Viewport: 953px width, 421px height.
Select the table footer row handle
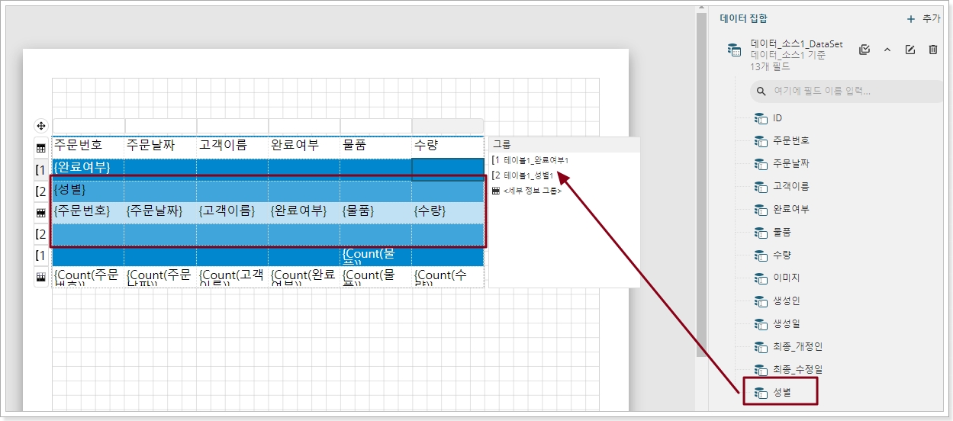click(41, 278)
